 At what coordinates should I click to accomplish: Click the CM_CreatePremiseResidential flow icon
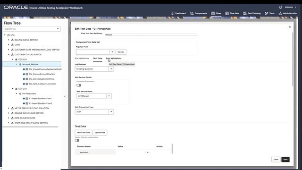coord(27,69)
